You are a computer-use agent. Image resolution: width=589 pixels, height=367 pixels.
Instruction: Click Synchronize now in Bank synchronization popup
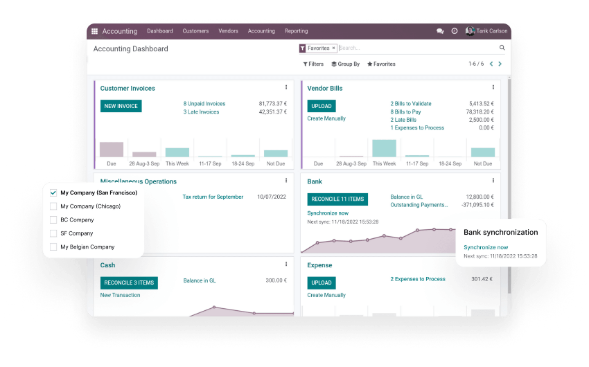click(x=486, y=248)
